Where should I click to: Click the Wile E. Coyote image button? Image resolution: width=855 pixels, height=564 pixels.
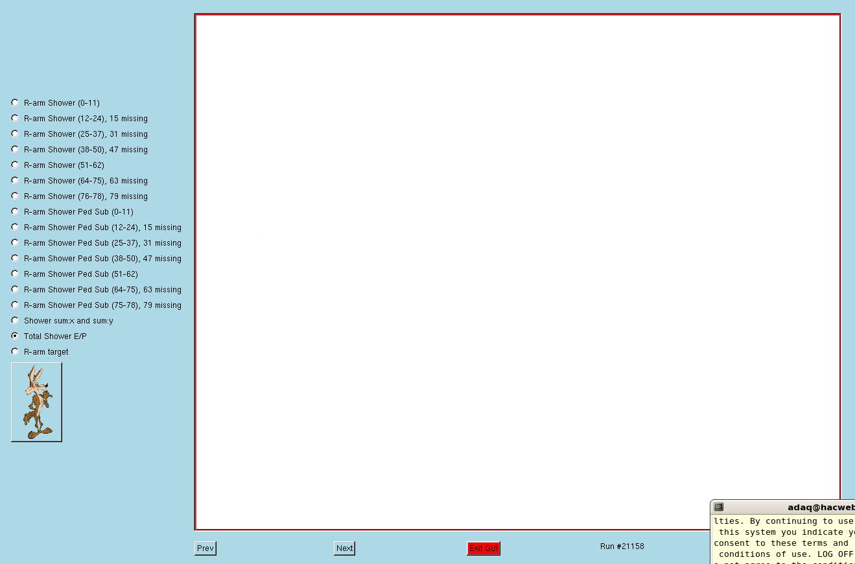point(36,402)
